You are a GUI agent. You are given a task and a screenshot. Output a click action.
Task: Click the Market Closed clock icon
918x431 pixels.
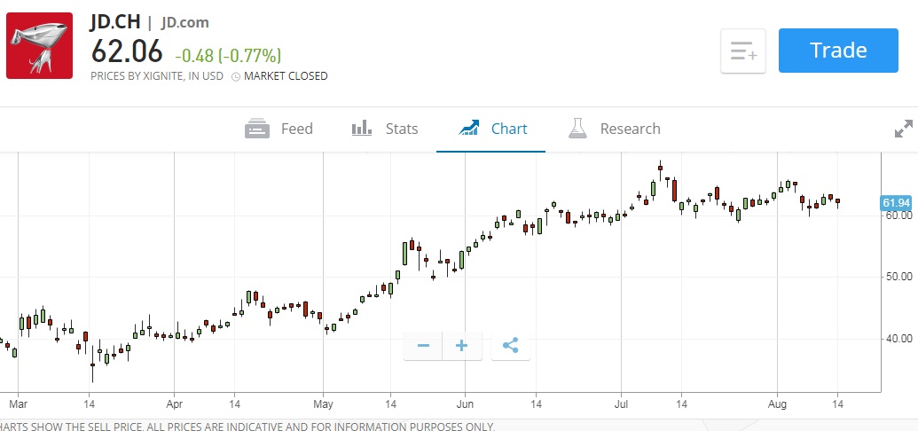pyautogui.click(x=236, y=76)
